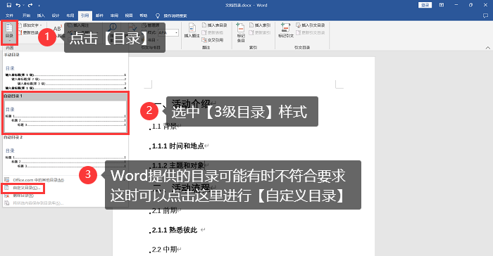This screenshot has width=493, height=256.
Task: Click the Save icon in quick access toolbar
Action: click(x=9, y=5)
